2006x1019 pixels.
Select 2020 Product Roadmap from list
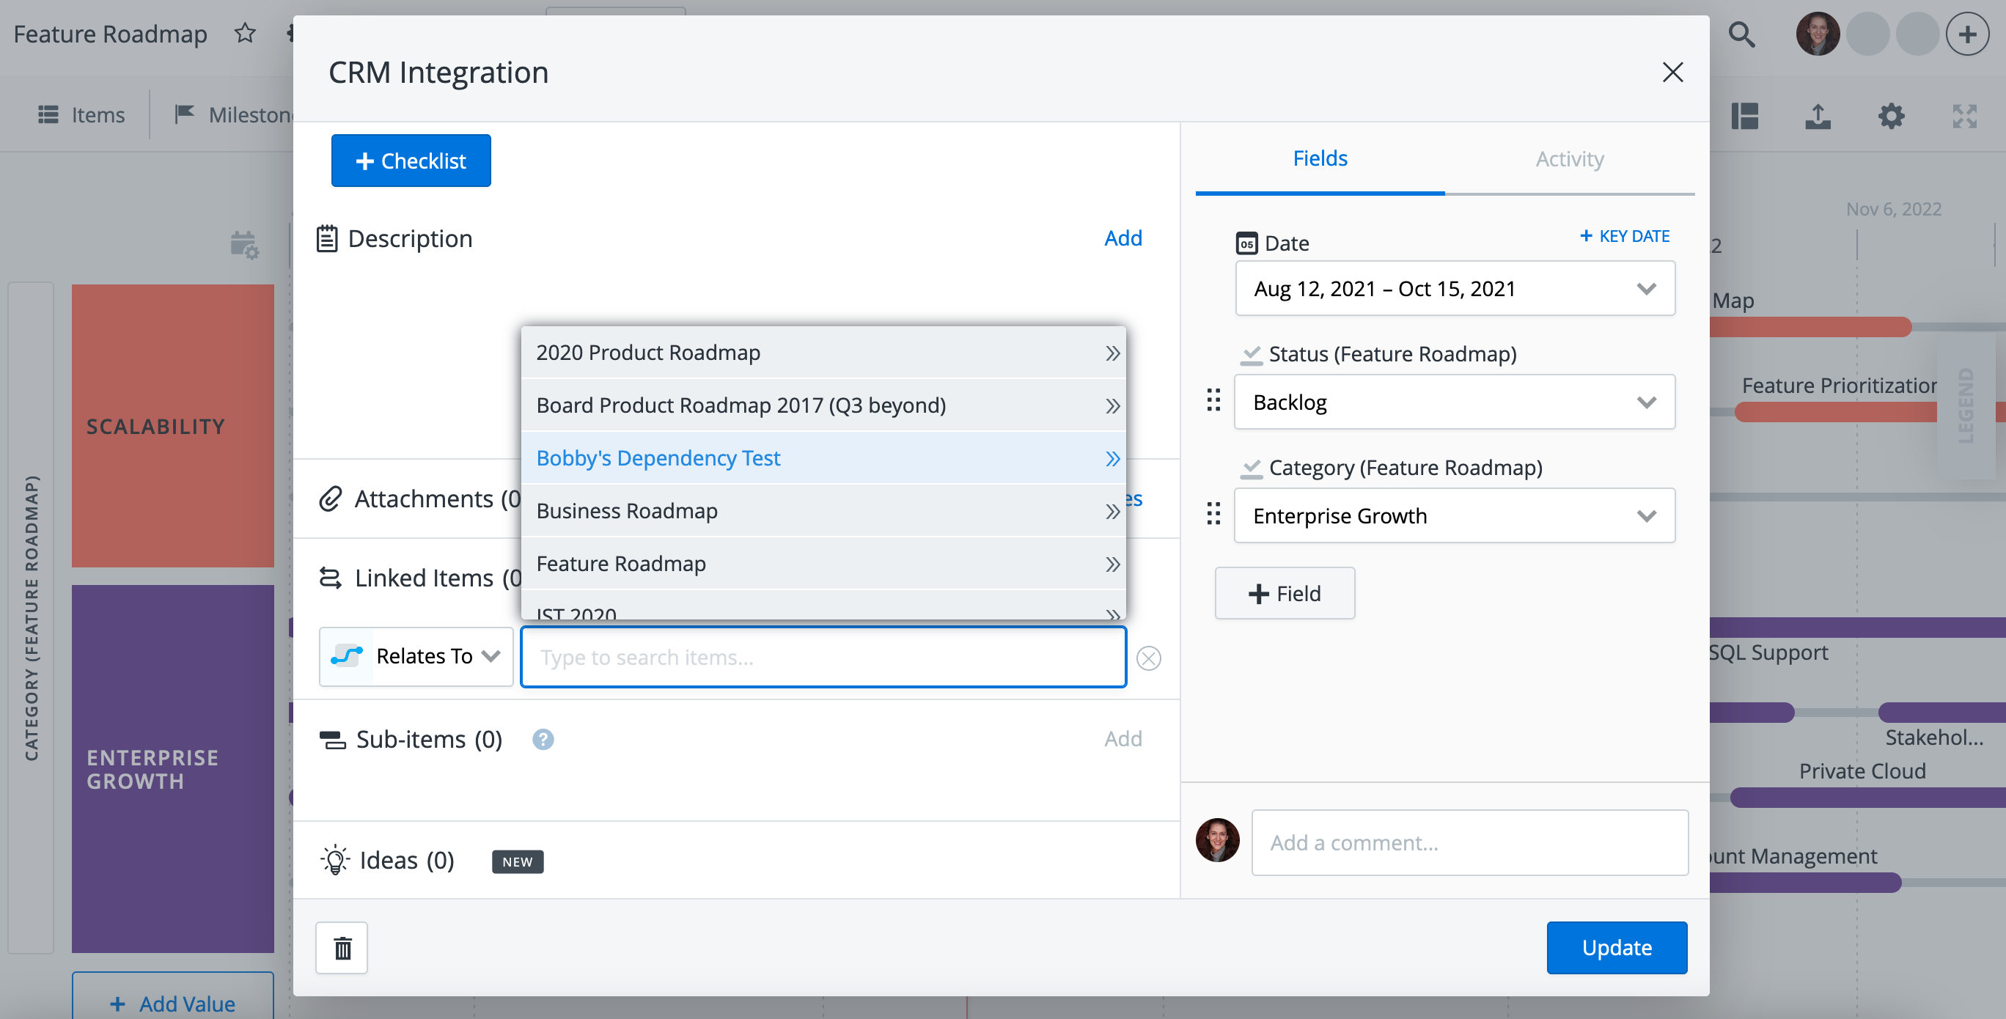tap(823, 352)
